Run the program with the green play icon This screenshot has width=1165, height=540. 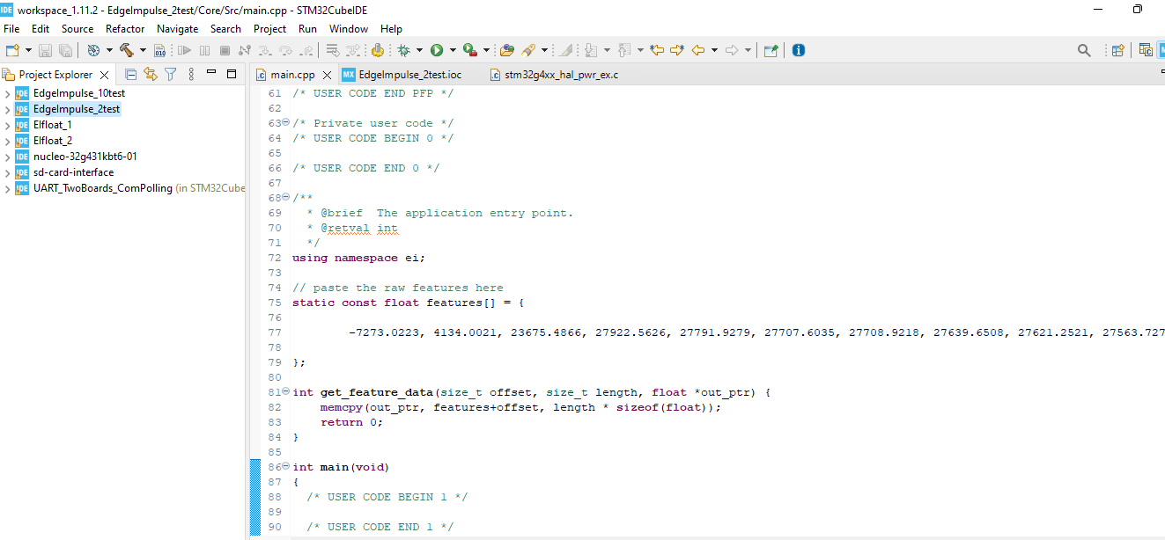point(437,50)
